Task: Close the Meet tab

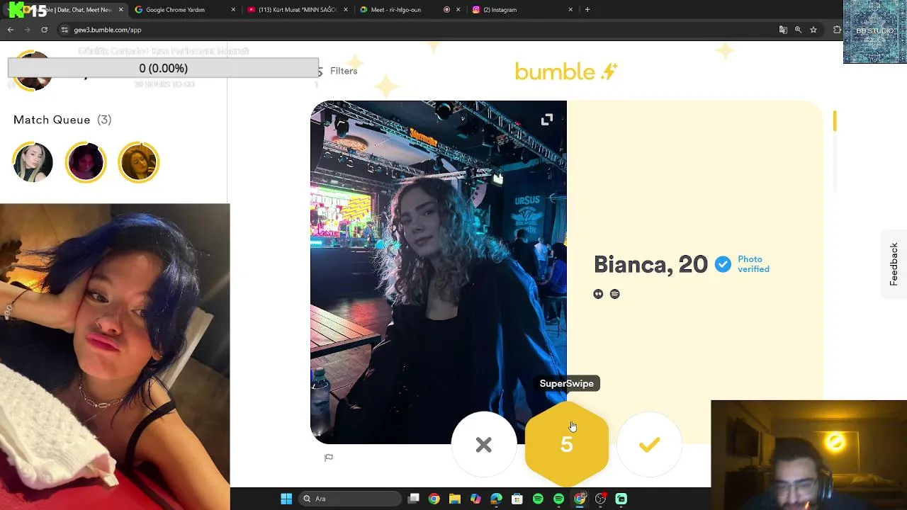Action: click(458, 10)
